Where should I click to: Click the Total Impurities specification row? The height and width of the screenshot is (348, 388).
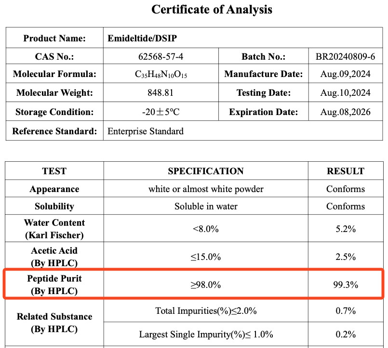pyautogui.click(x=206, y=311)
